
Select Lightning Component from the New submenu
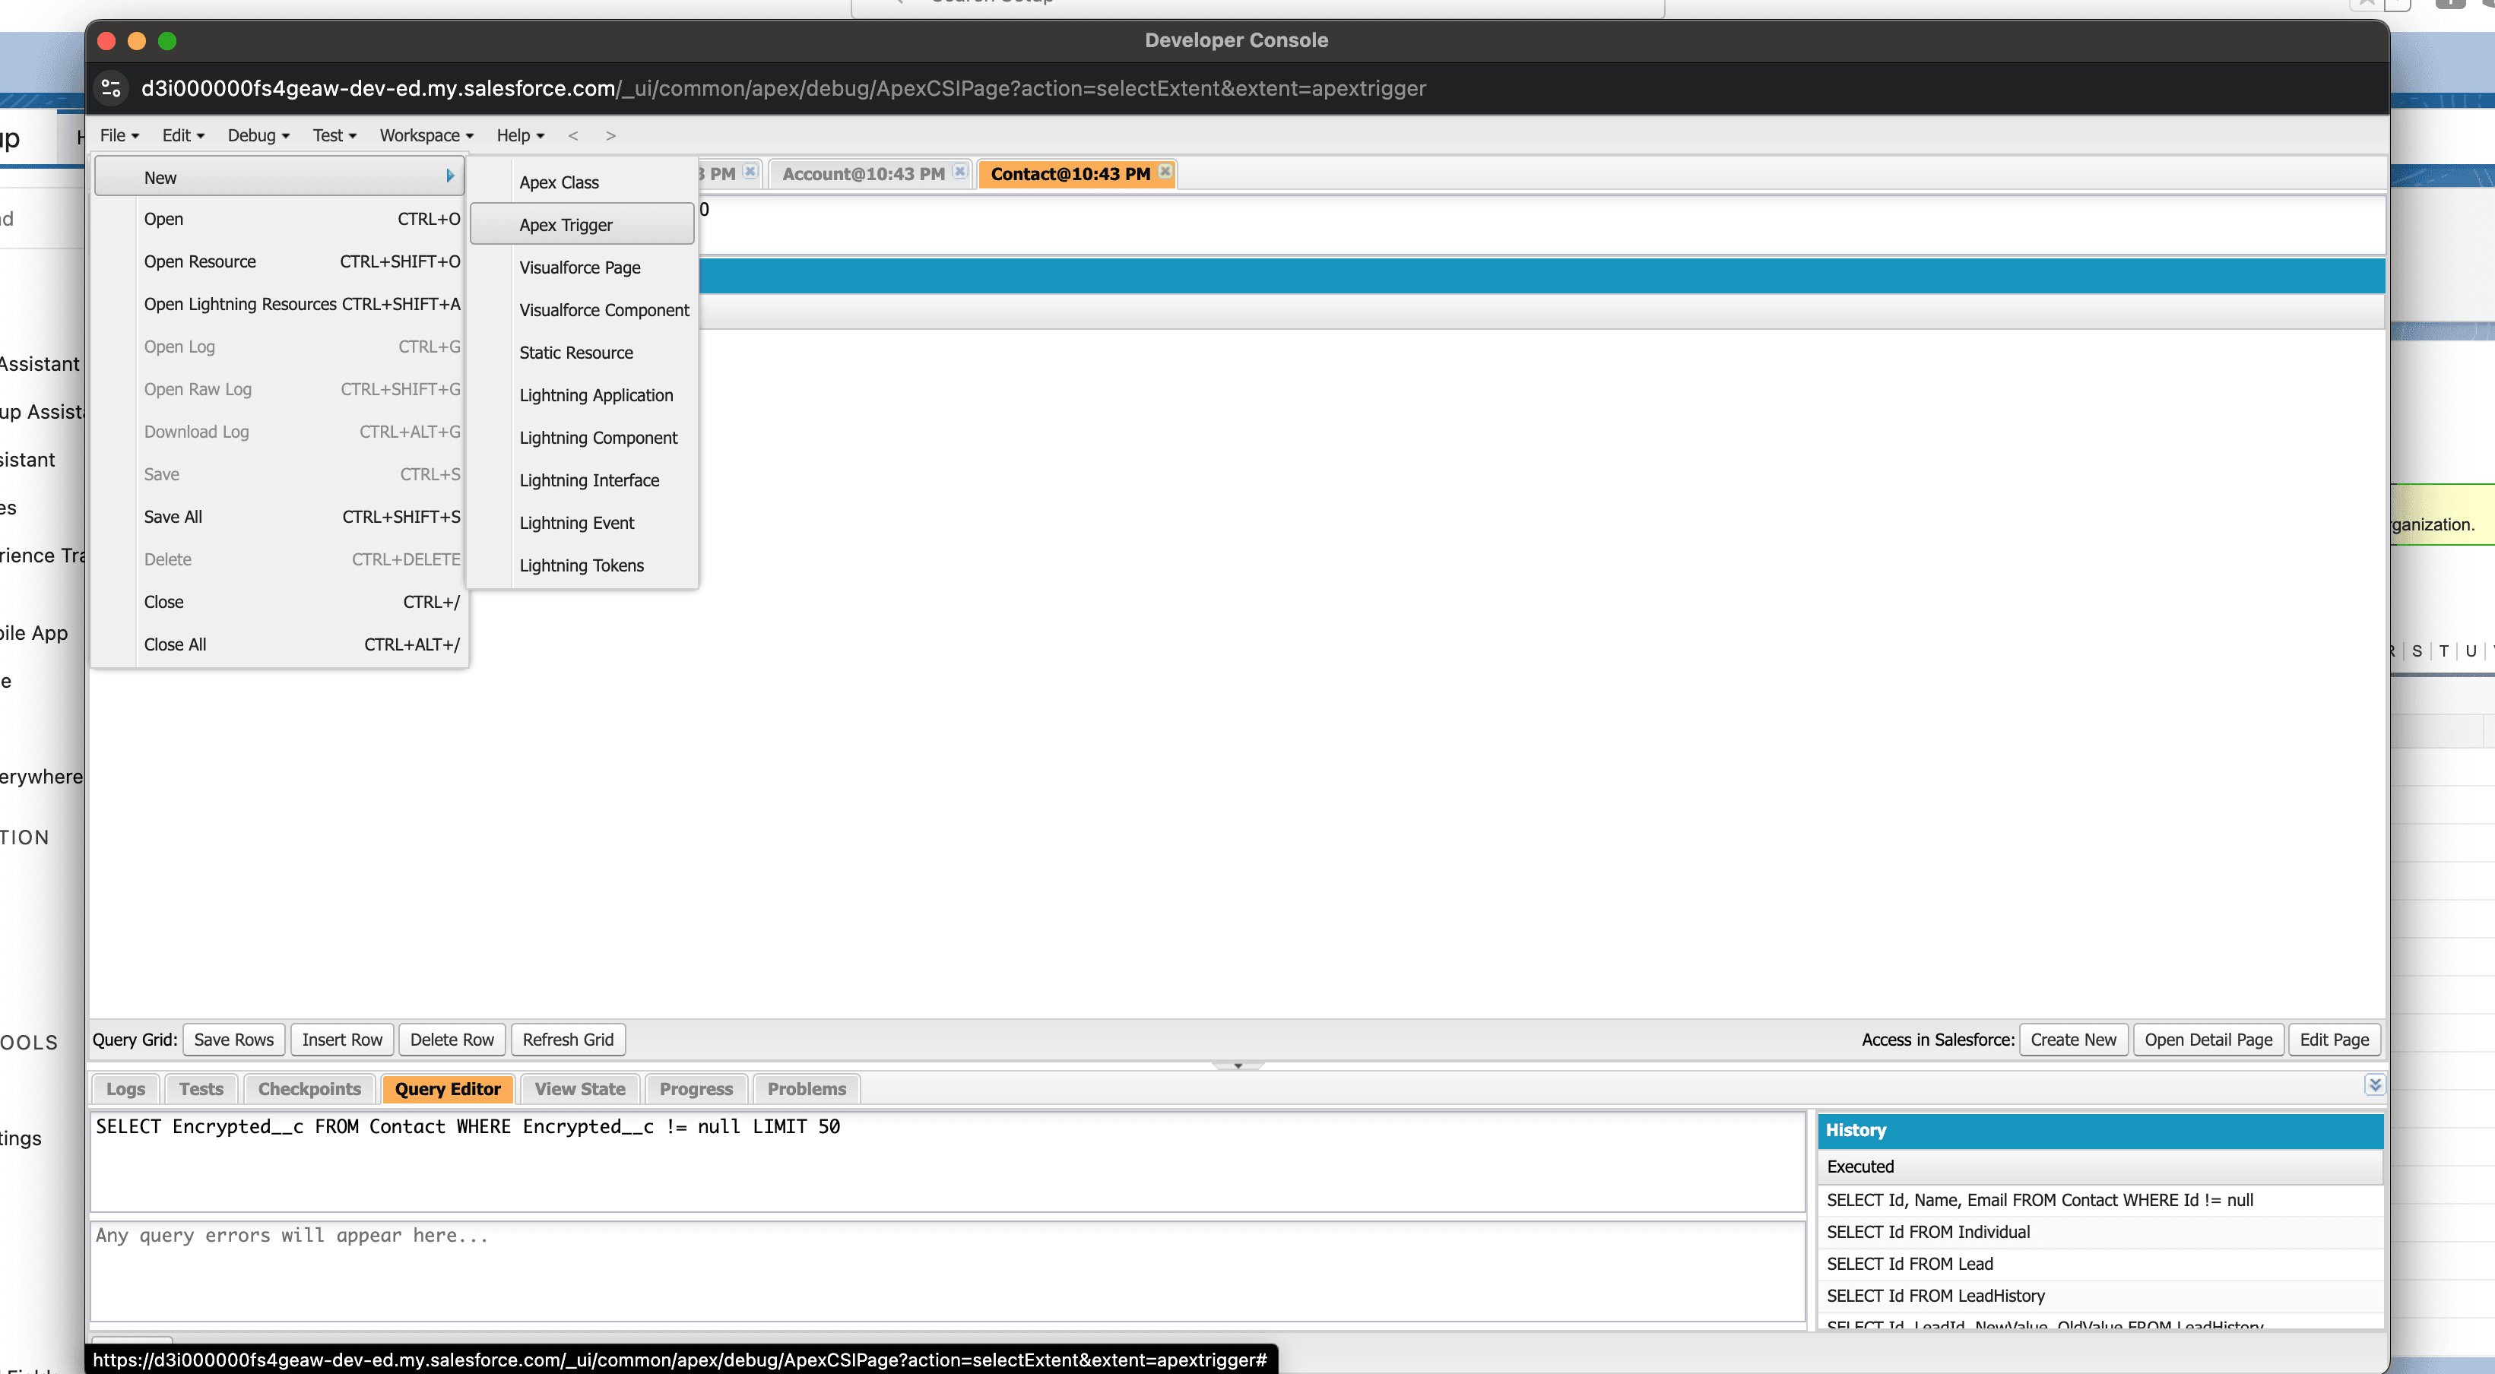(598, 438)
